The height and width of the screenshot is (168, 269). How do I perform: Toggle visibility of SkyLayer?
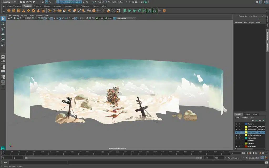click(236, 124)
